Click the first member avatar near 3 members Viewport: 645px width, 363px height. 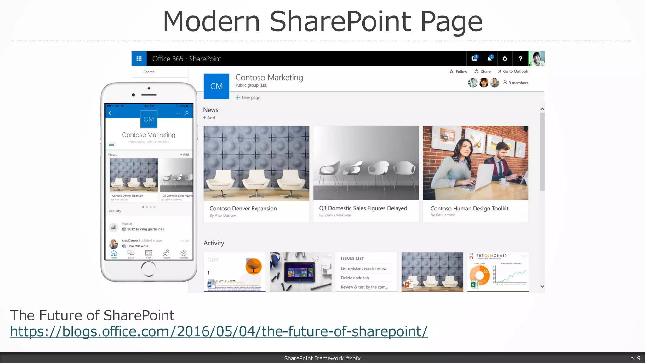point(473,83)
